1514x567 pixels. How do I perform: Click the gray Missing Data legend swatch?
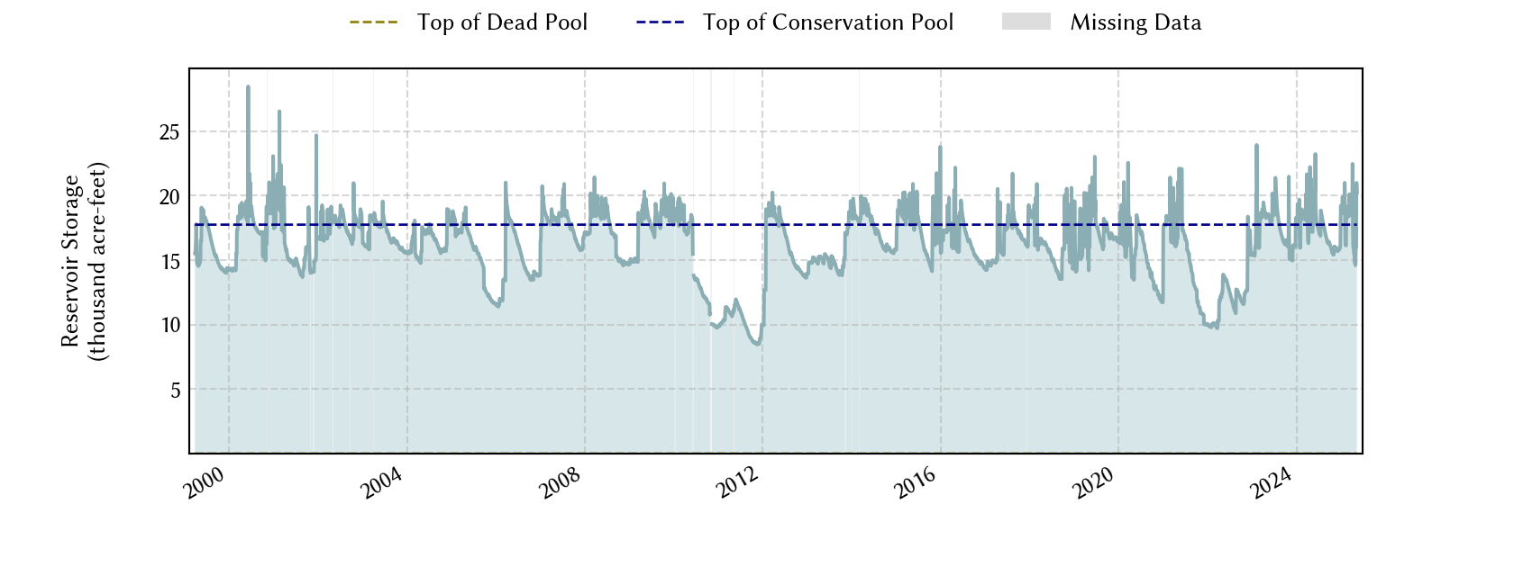coord(1026,22)
